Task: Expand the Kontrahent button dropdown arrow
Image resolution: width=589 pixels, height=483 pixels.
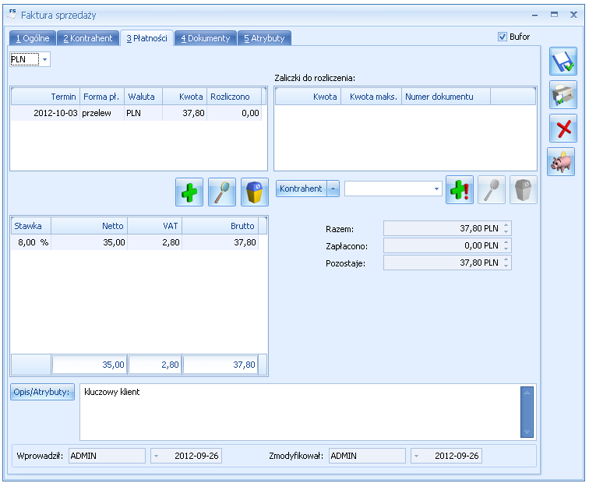Action: coord(333,189)
